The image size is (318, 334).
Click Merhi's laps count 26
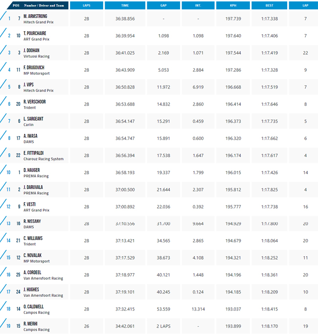click(87, 326)
